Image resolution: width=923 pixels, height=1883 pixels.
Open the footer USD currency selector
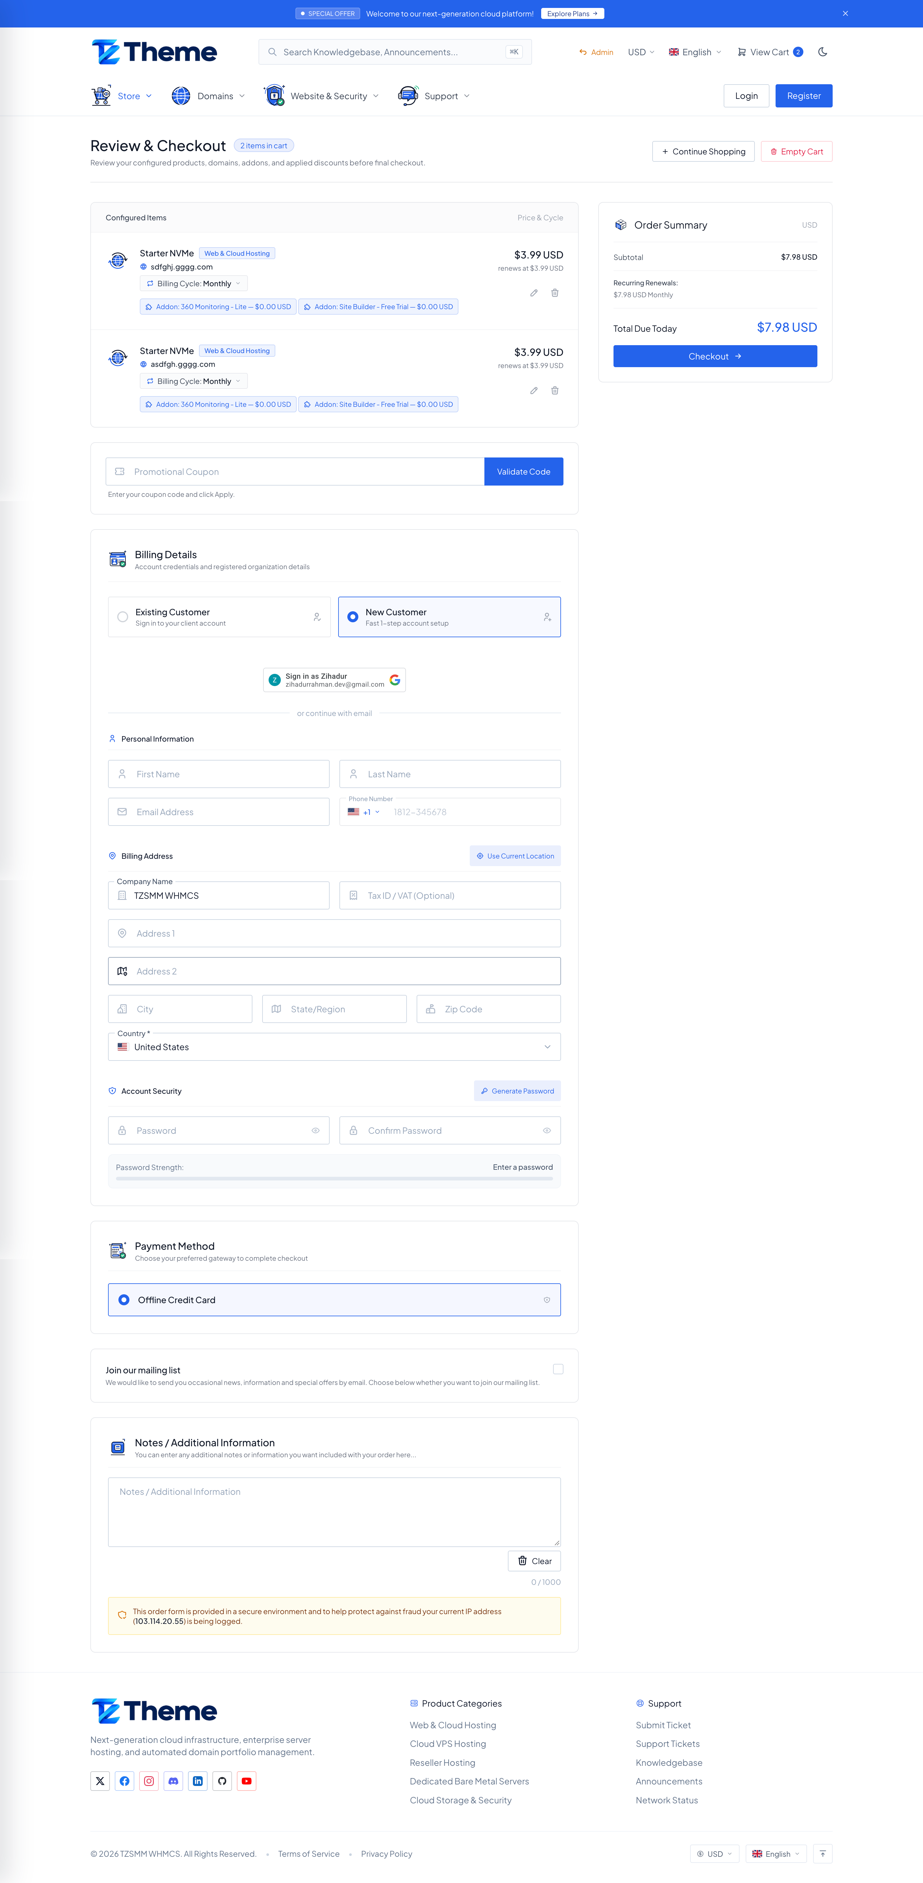715,1854
